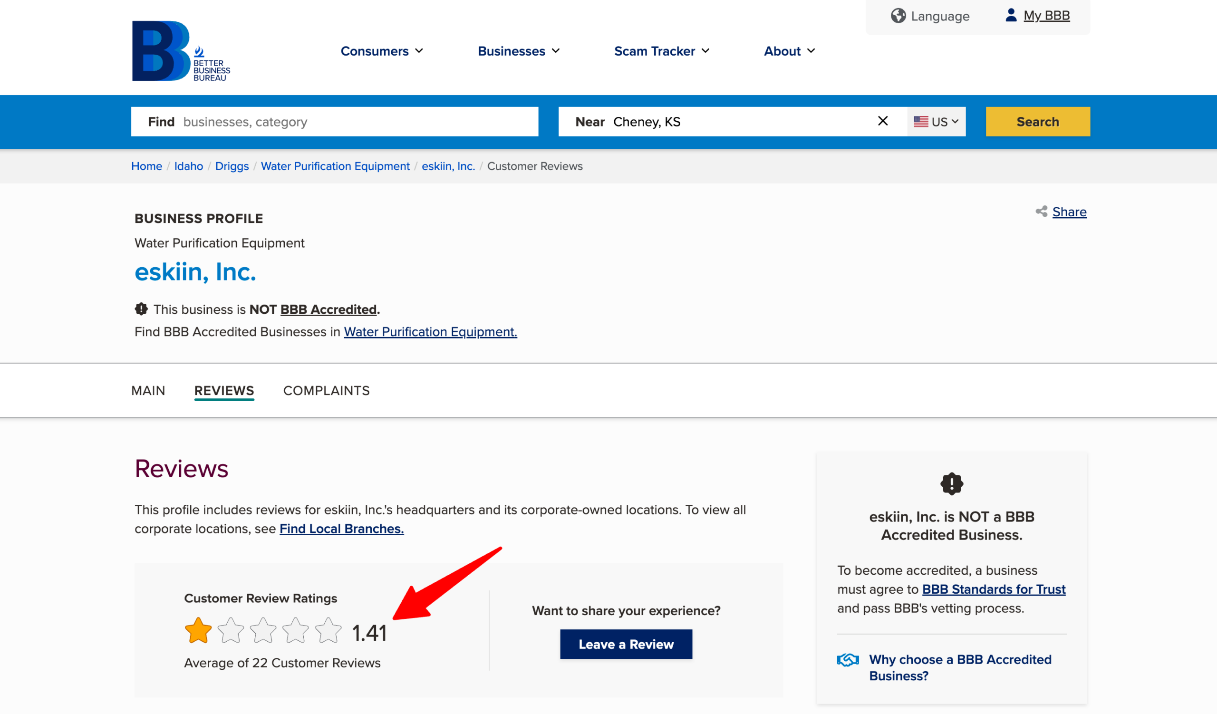Click the Reviews section heading

(182, 469)
